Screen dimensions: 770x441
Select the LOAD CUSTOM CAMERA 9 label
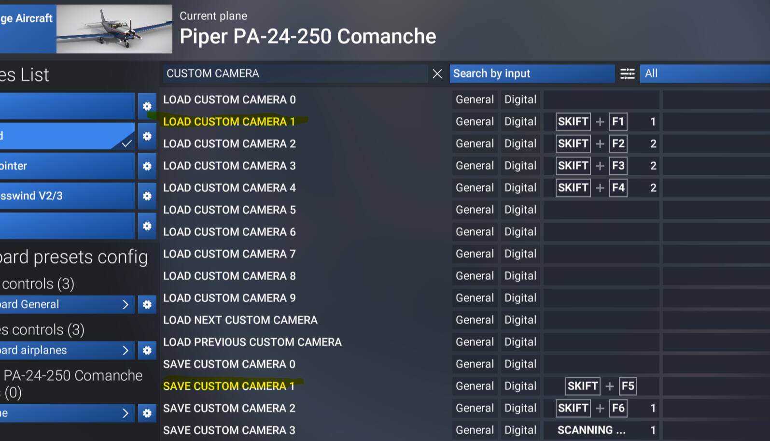(x=229, y=298)
